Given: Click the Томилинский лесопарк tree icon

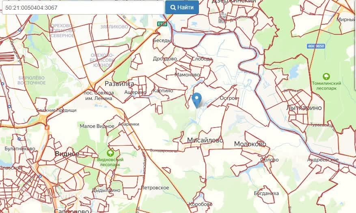Looking at the screenshot, I should [x=326, y=76].
